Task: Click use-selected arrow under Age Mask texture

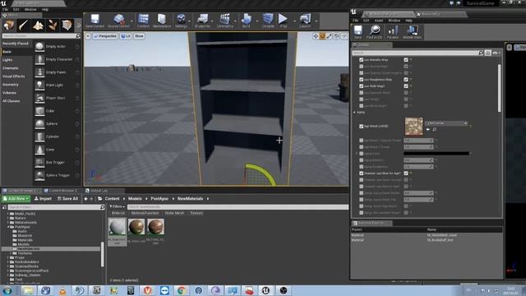Action: click(427, 129)
